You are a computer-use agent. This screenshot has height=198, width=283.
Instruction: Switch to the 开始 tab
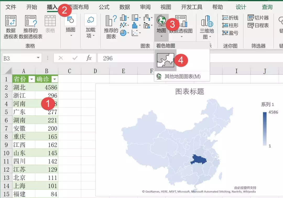click(x=32, y=7)
